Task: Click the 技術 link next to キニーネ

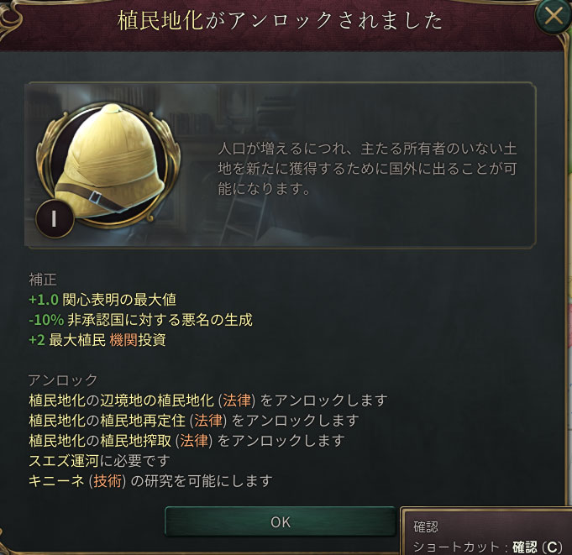Action: coord(108,480)
